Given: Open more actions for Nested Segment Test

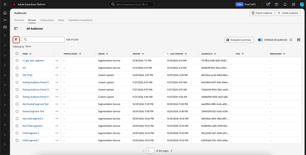Looking at the screenshot, I should pyautogui.click(x=57, y=111).
